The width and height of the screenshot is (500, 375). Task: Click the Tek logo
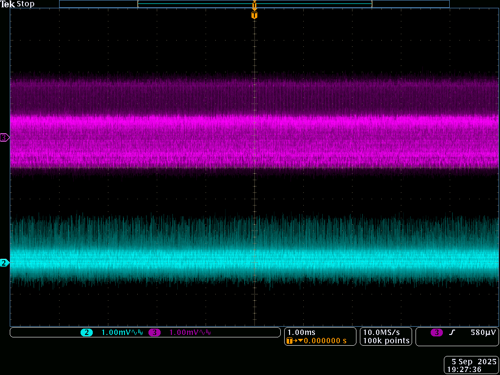pos(8,4)
